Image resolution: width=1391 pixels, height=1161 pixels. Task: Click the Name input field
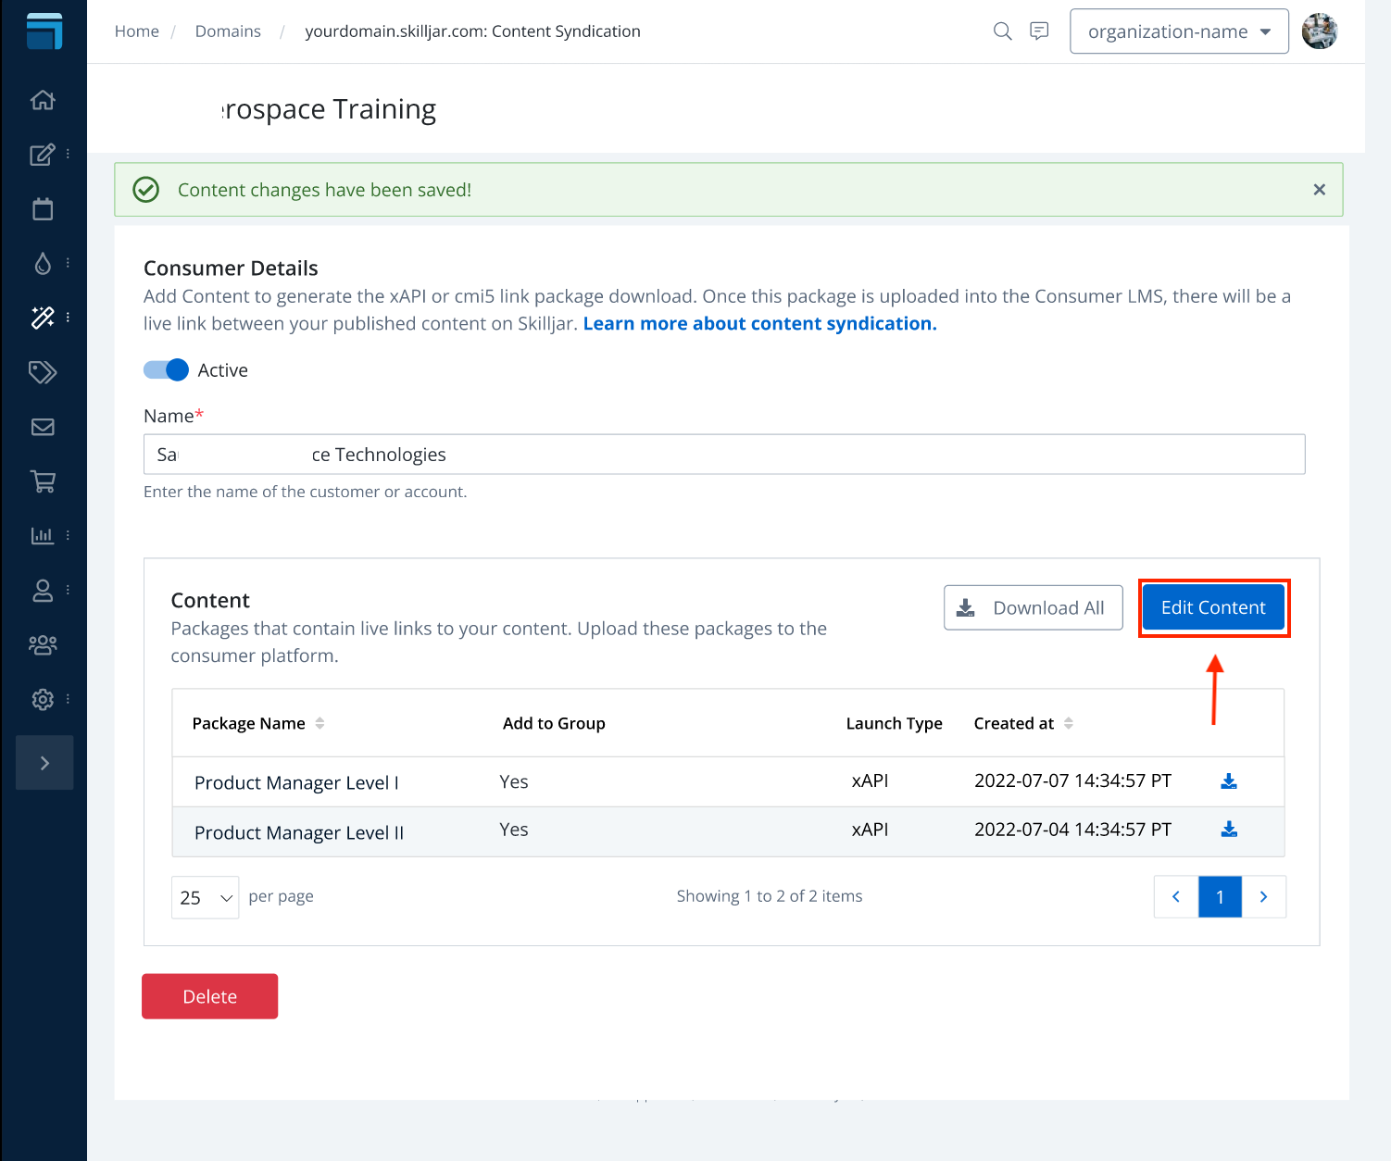(x=724, y=455)
